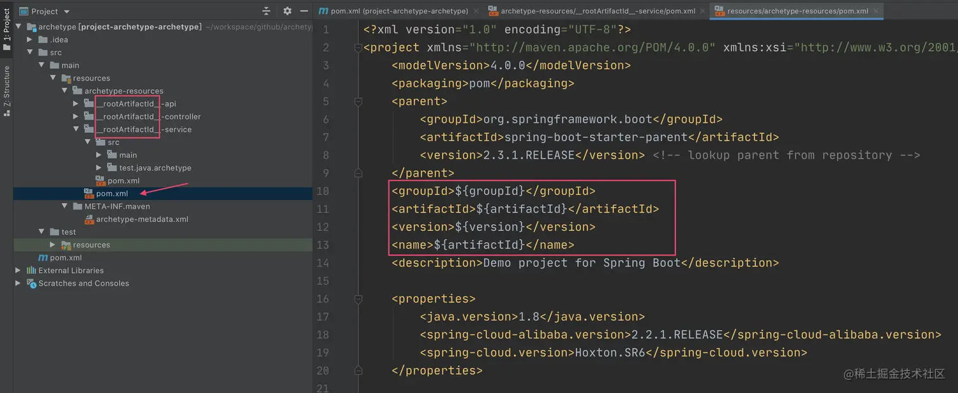Select the root pom.xml with Maven icon
958x393 pixels.
[66, 258]
